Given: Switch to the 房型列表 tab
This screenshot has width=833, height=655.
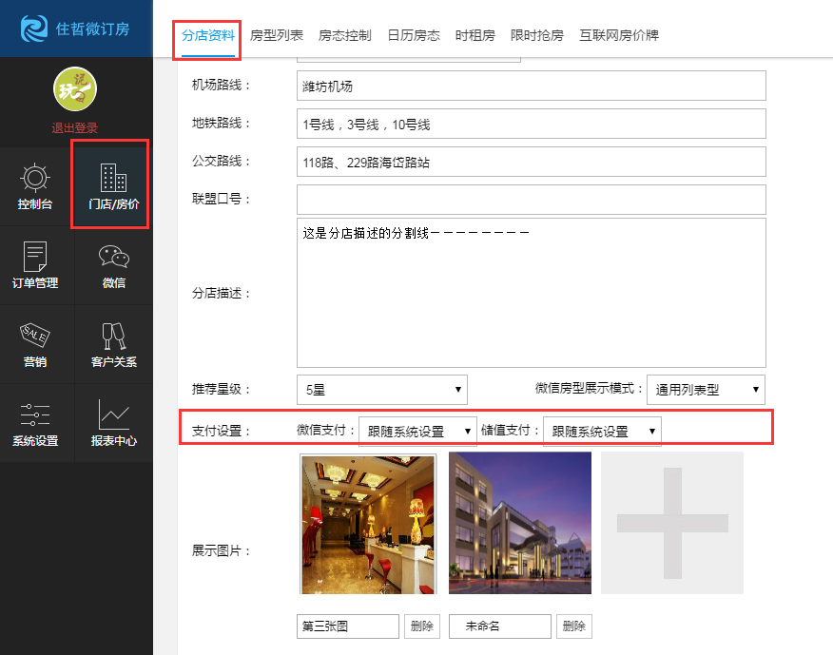Looking at the screenshot, I should [277, 35].
